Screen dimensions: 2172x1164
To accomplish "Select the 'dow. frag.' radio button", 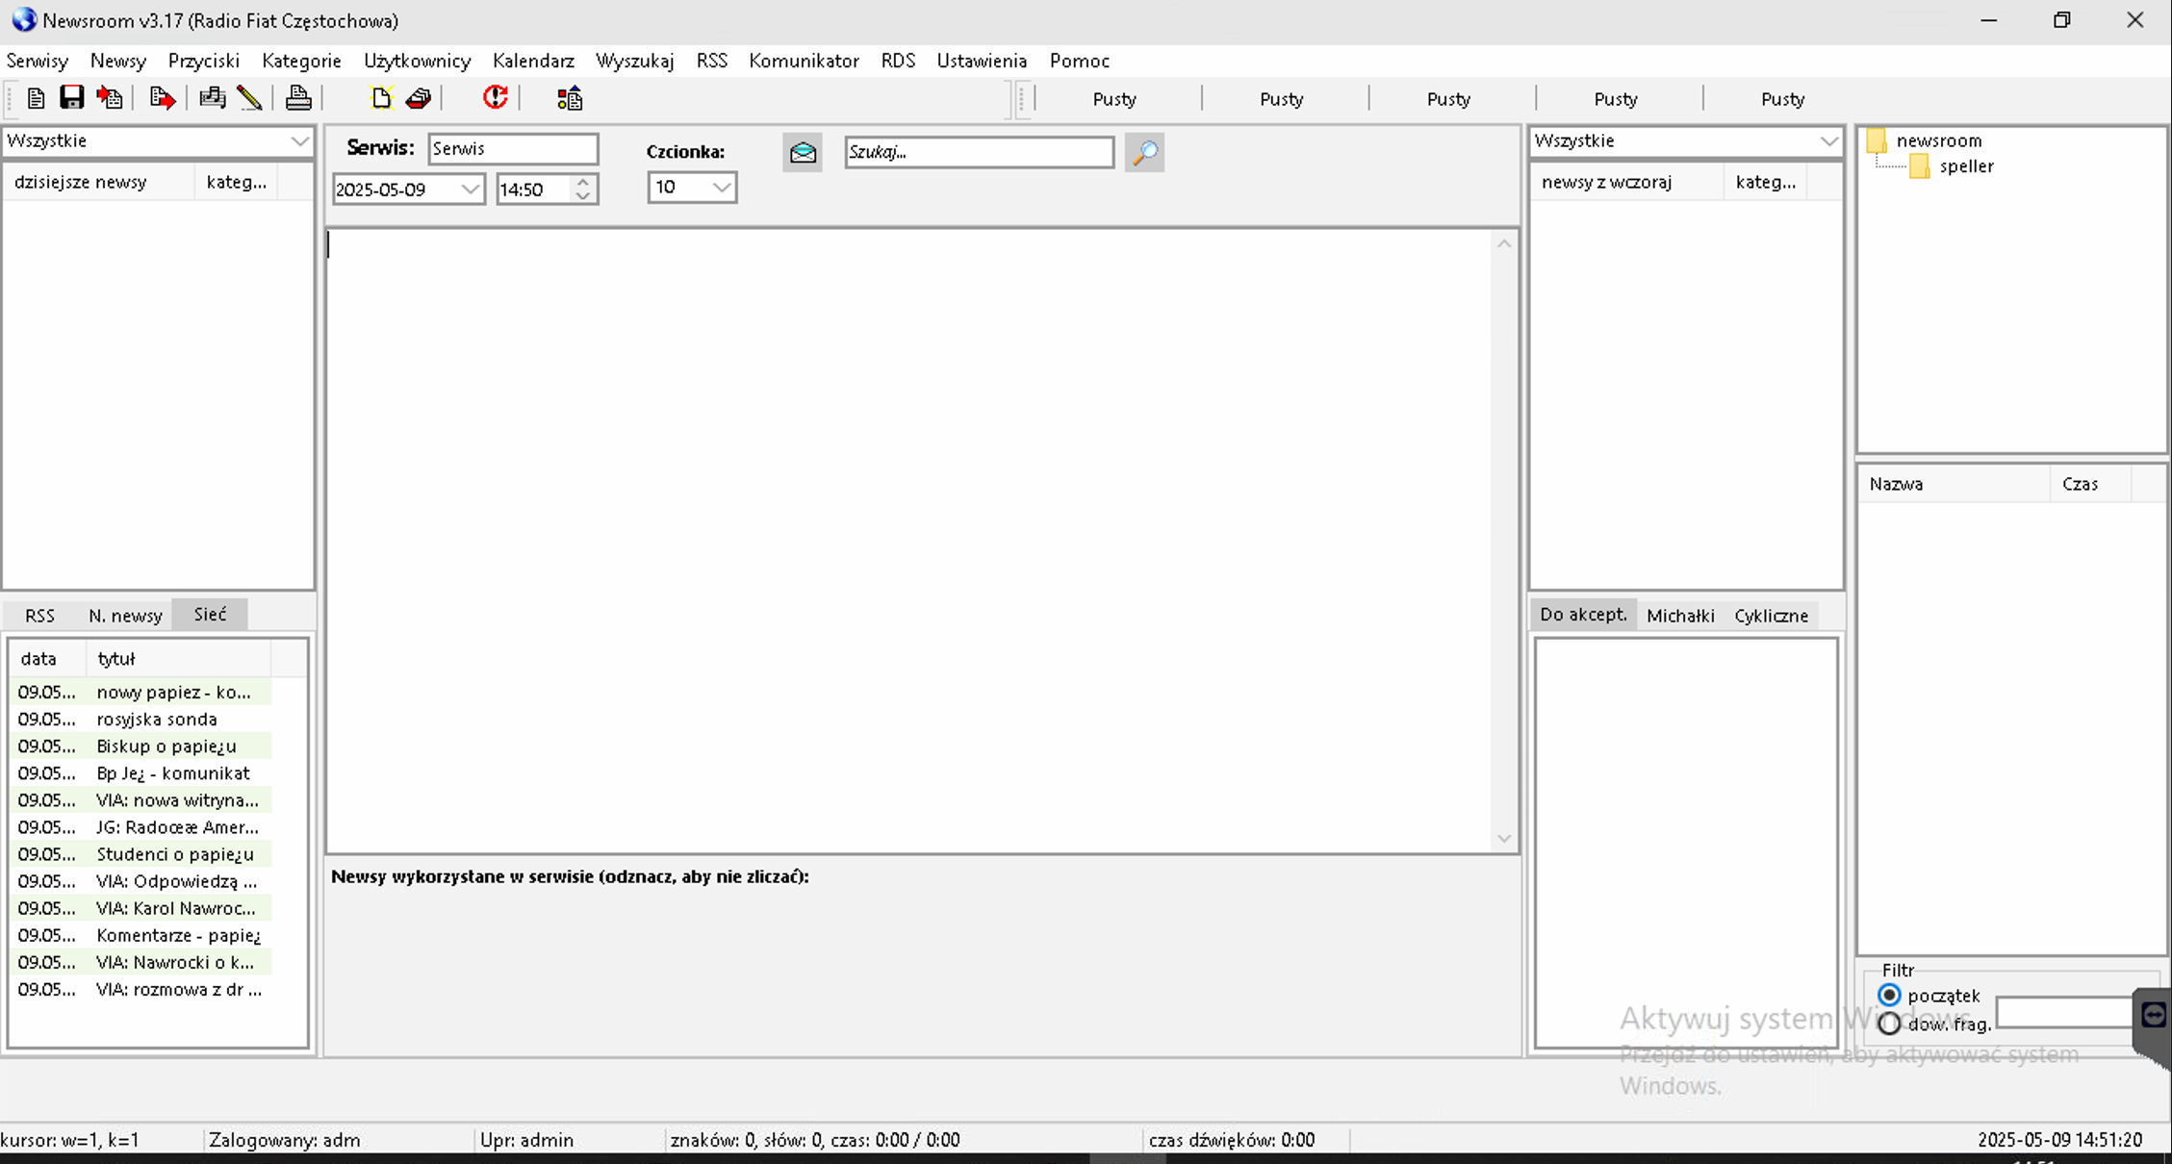I will coord(1889,1024).
